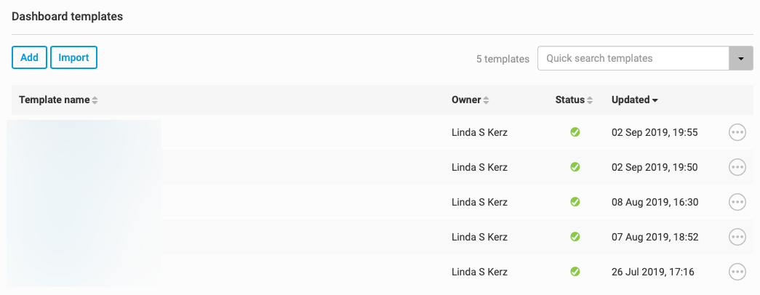760x295 pixels.
Task: Click owner Linda S Kerz in first row
Action: click(x=479, y=132)
